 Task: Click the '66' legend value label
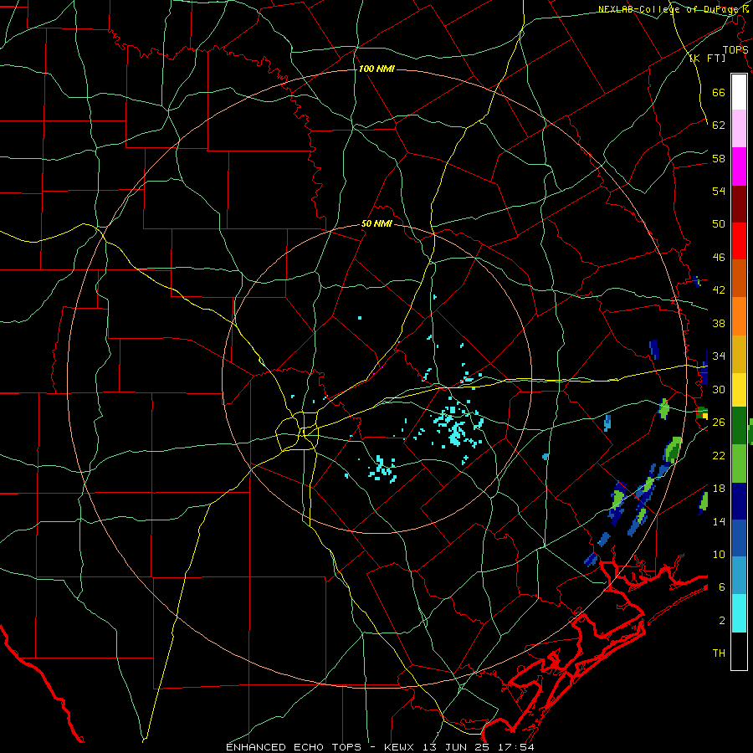point(719,92)
